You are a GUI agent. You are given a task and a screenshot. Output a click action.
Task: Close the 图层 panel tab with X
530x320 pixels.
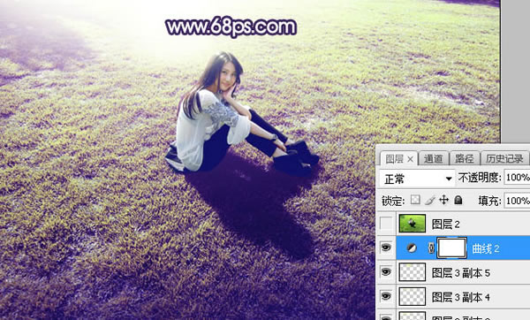click(x=410, y=158)
